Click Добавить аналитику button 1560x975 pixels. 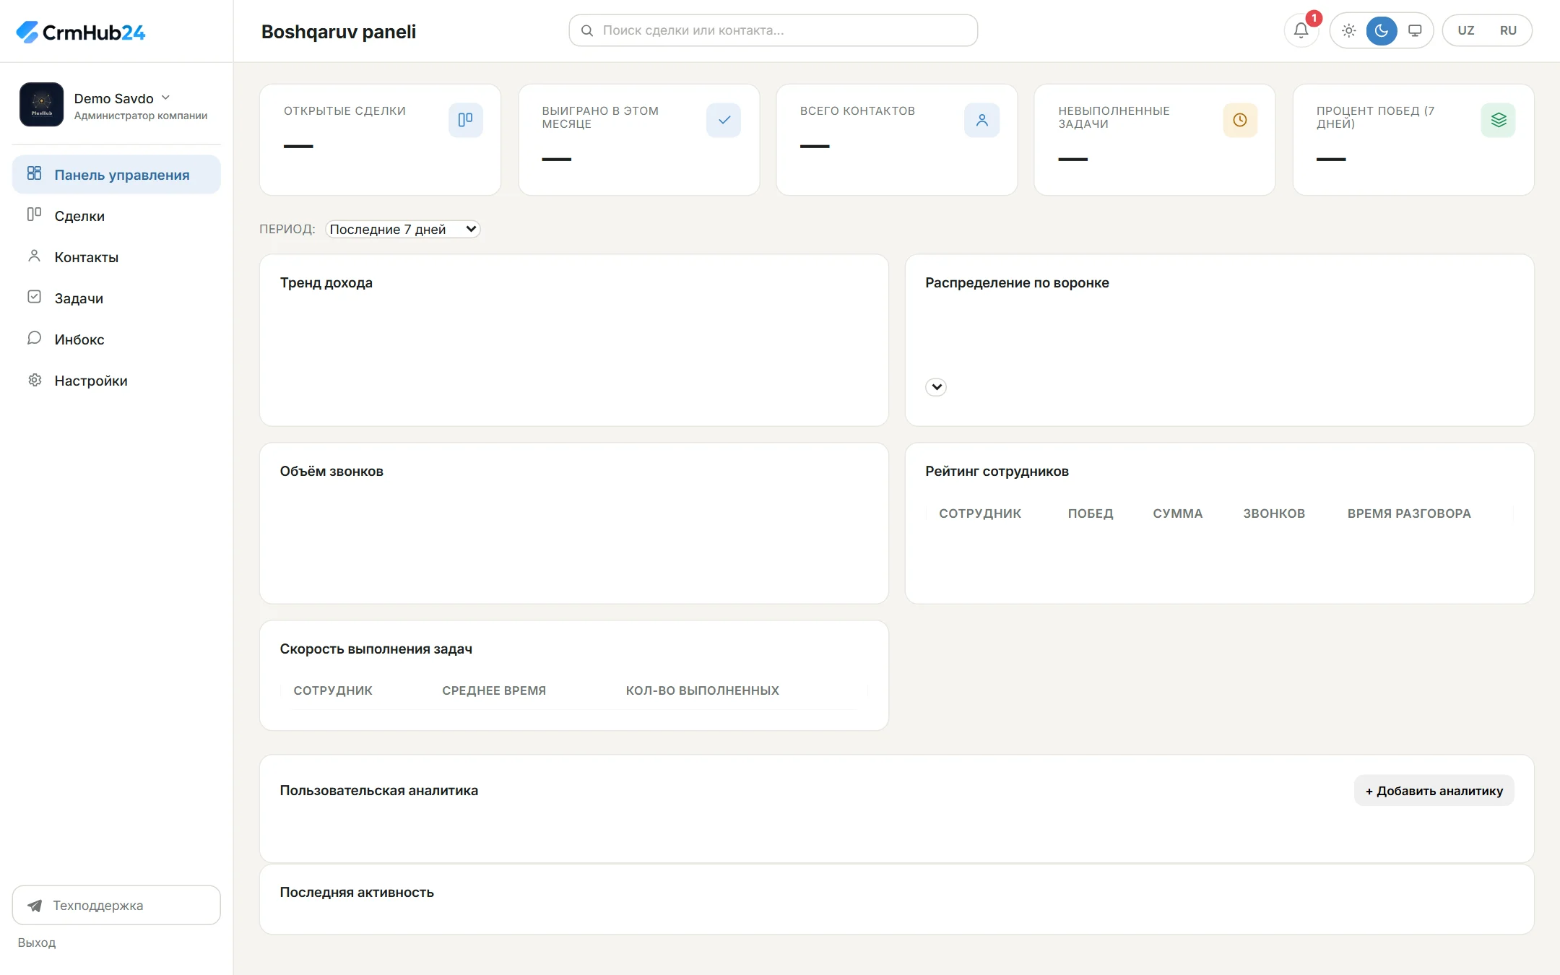tap(1434, 791)
